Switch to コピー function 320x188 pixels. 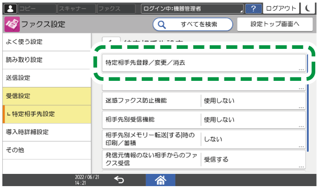(37, 8)
